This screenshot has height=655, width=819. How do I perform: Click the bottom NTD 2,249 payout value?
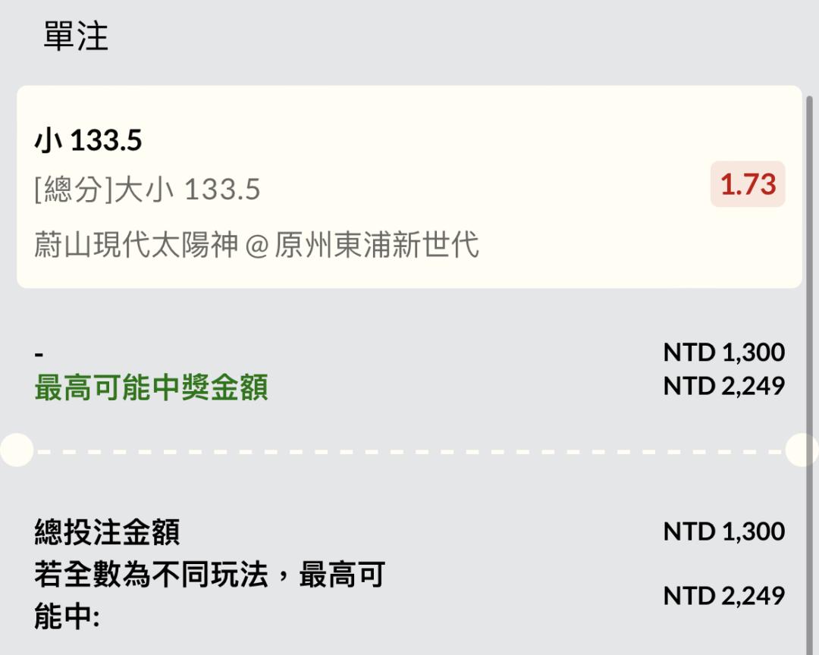[x=724, y=596]
